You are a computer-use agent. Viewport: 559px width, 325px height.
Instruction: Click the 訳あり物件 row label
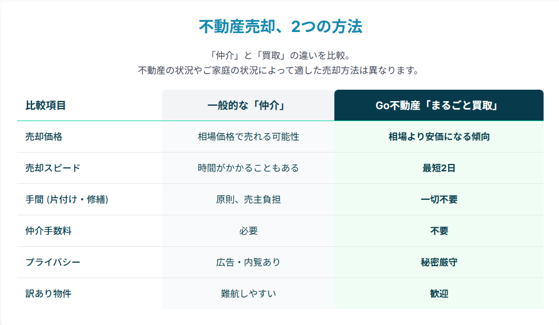click(48, 294)
